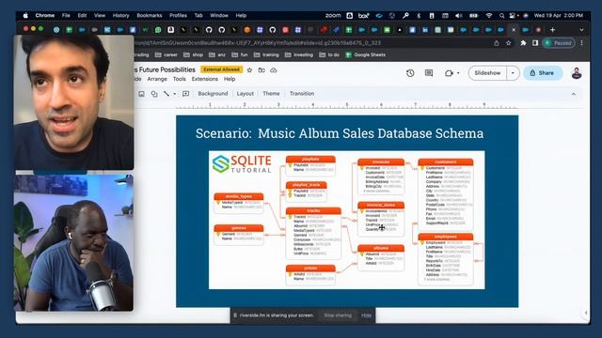
Task: Click Hide in the sharing bar
Action: 366,315
